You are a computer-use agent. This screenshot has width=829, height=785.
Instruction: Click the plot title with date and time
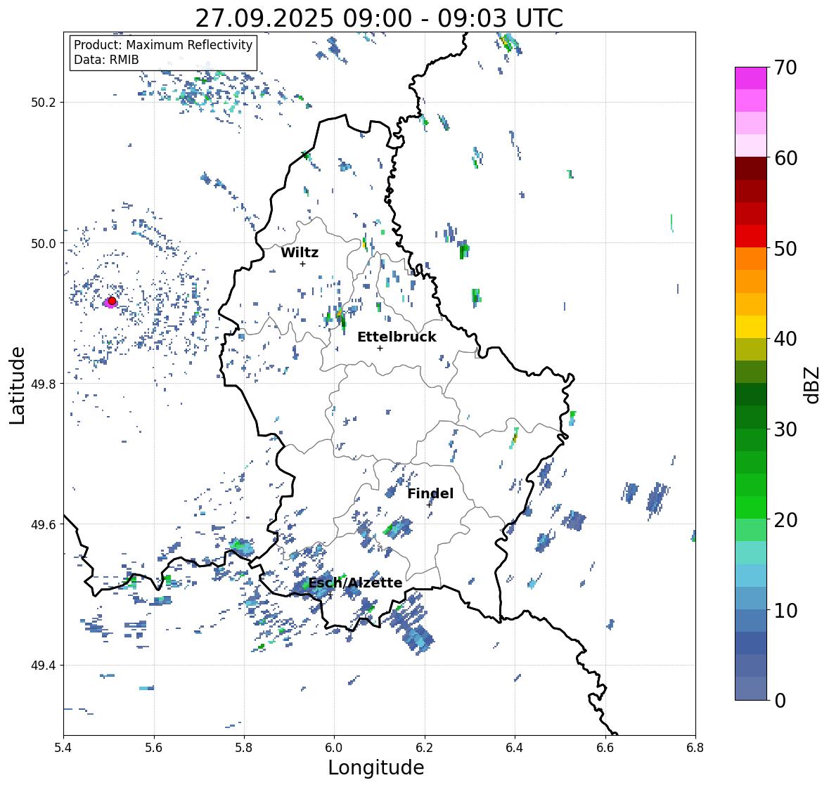379,18
